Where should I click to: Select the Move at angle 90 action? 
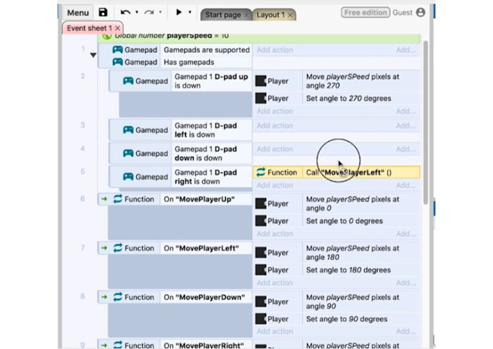tap(337, 302)
